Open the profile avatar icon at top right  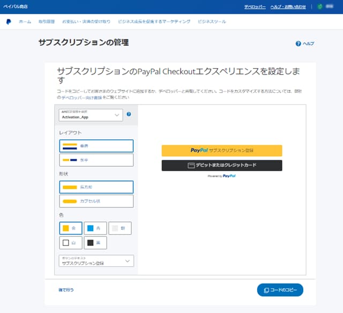[x=321, y=6]
